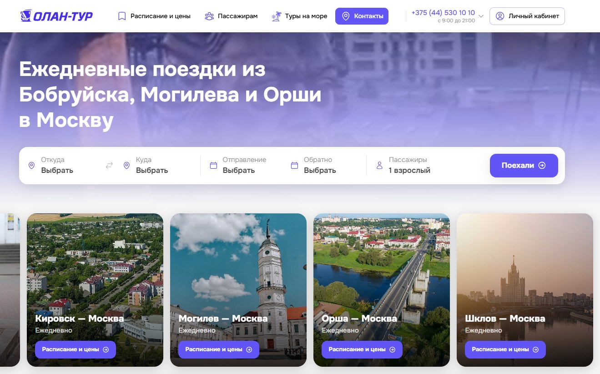Swap departure and destination with arrows icon
Viewport: 600px width, 374px height.
pyautogui.click(x=109, y=166)
